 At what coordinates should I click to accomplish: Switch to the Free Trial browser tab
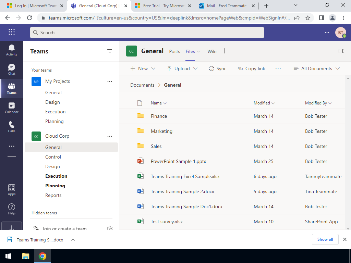(163, 6)
